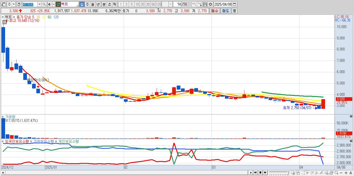Image resolution: width=354 pixels, height=176 pixels.
Task: Click the data grid icon below 벡트 label
Action: pyautogui.click(x=5, y=22)
